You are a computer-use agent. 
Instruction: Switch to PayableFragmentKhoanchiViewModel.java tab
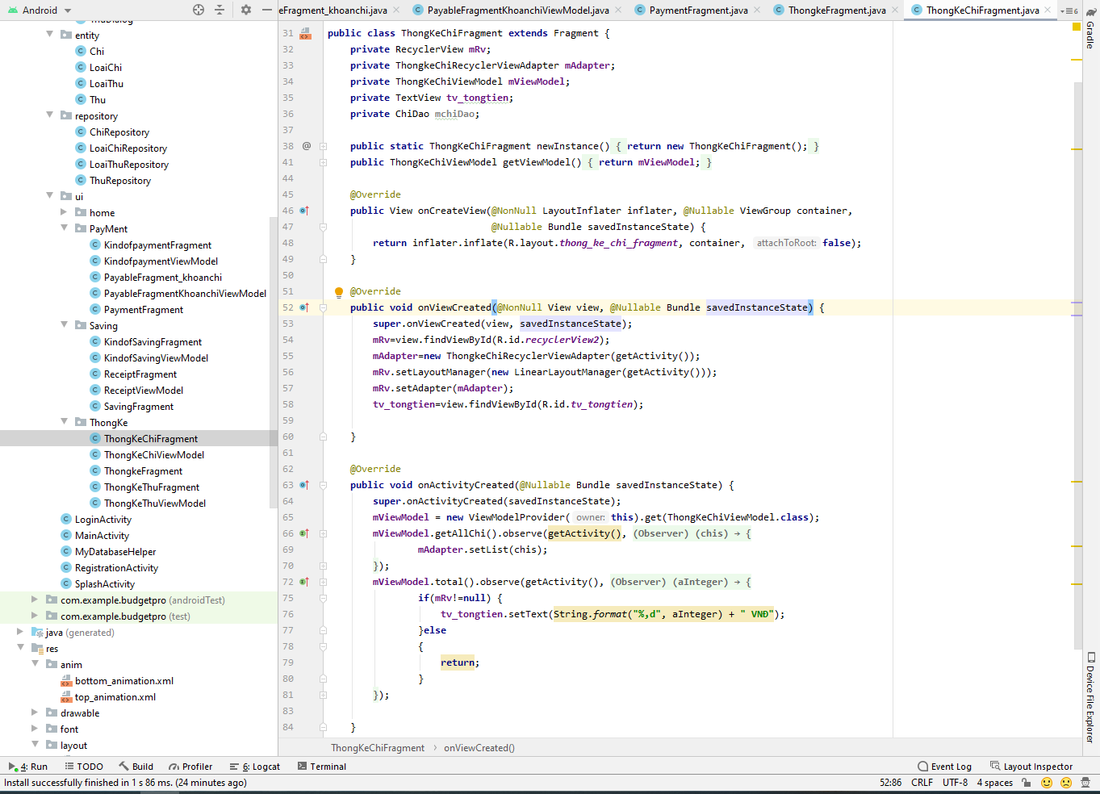[x=518, y=10]
